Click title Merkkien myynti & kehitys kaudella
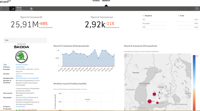Viewport: 200px width, 111px height. [70, 84]
